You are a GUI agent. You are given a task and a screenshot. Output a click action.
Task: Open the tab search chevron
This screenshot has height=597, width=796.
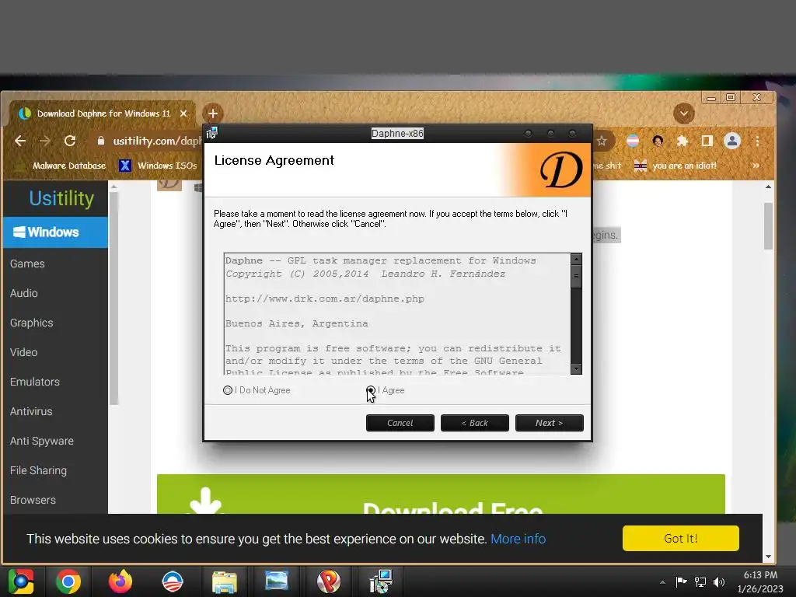point(684,113)
